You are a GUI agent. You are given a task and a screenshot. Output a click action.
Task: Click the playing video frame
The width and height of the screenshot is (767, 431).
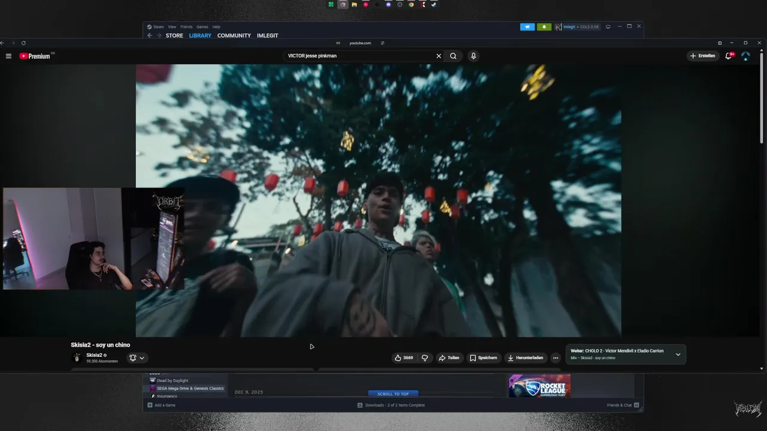(378, 201)
